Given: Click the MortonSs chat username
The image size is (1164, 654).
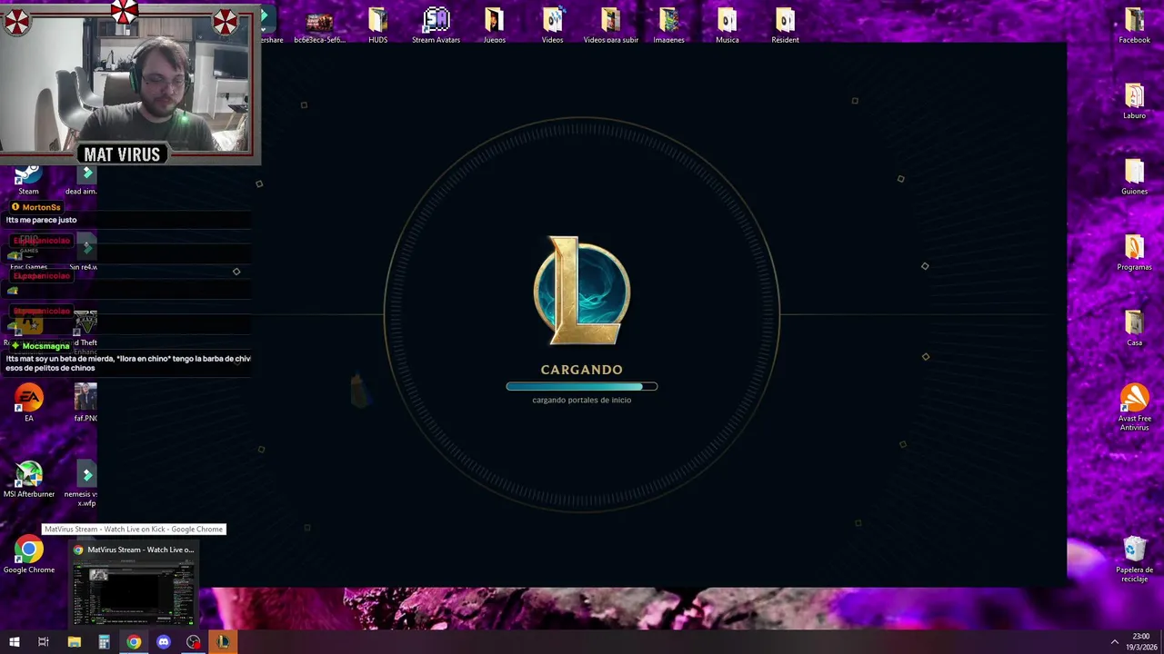Looking at the screenshot, I should 41,207.
